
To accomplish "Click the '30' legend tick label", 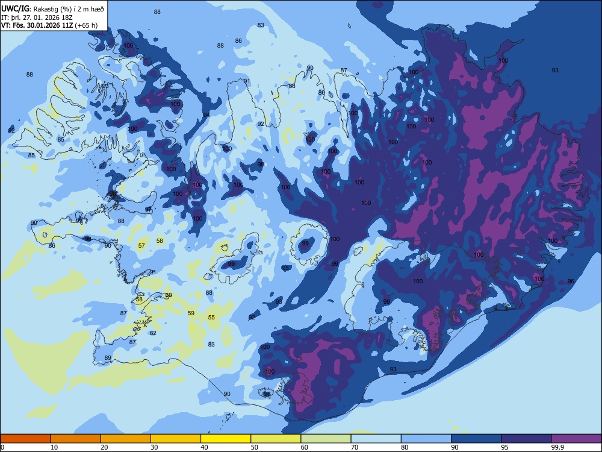I will click(154, 447).
